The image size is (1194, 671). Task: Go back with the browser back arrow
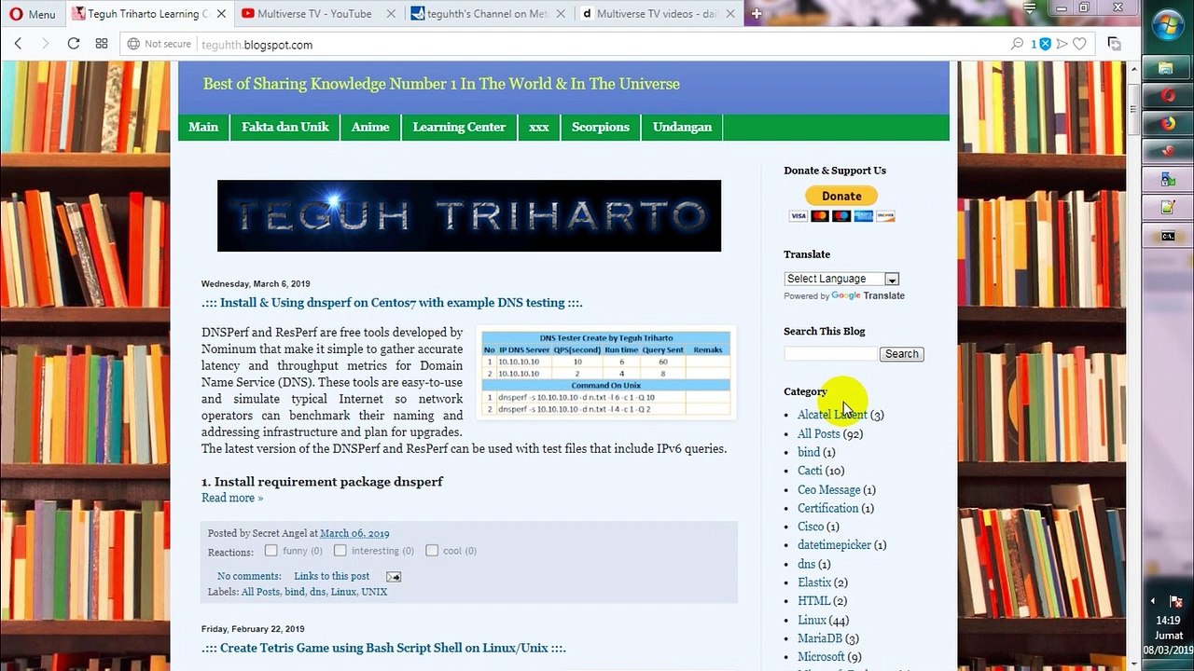tap(18, 44)
